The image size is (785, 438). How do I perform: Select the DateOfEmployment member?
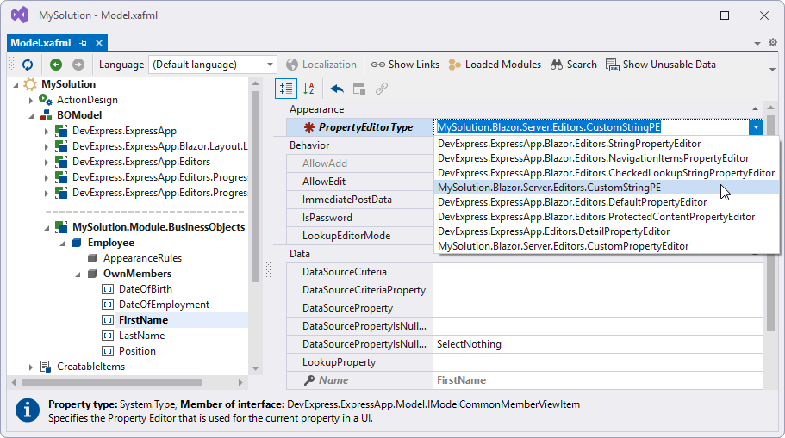click(164, 305)
